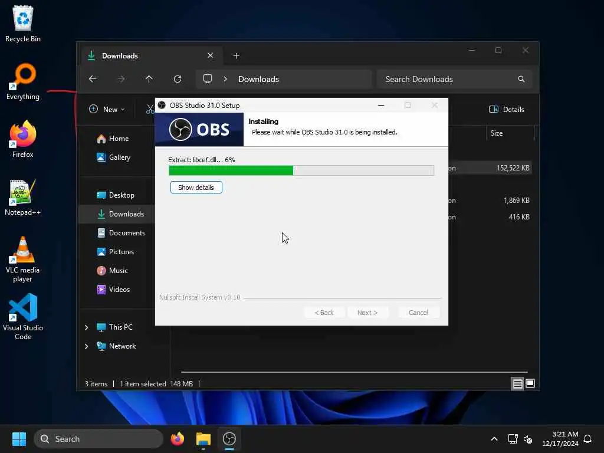Viewport: 604px width, 453px height.
Task: Click the OBS logo in installer header
Action: pos(199,129)
